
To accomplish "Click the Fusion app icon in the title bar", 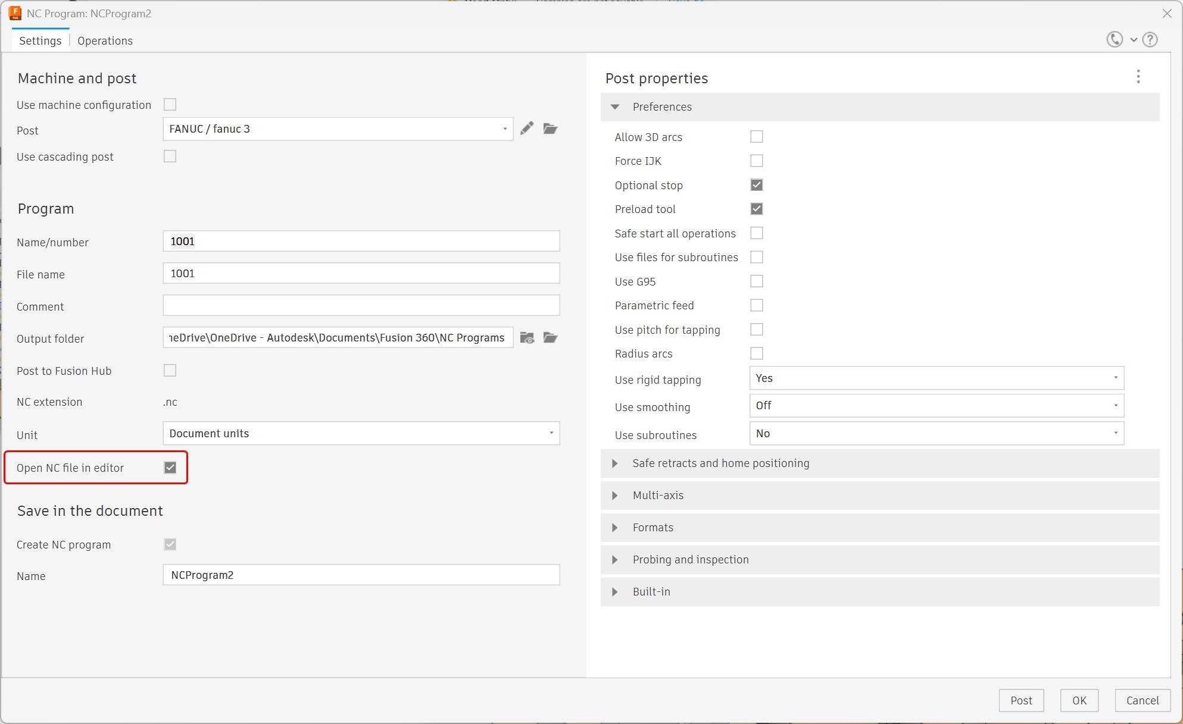I will [x=15, y=13].
